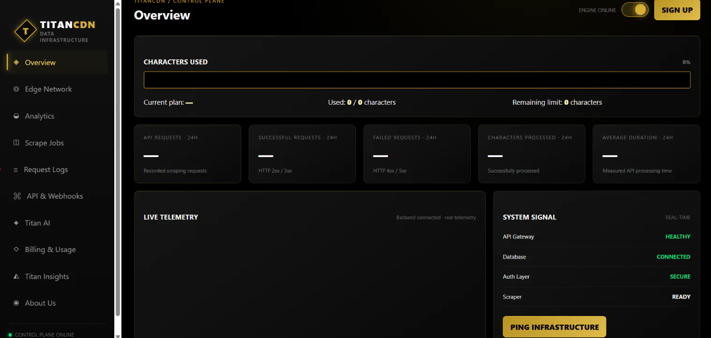Click the Characters Processed 24H card
The width and height of the screenshot is (711, 338).
532,154
